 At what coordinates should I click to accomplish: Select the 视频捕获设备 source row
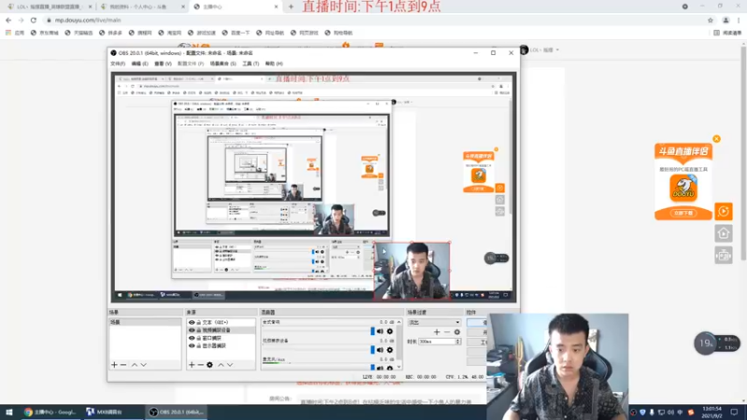point(221,330)
